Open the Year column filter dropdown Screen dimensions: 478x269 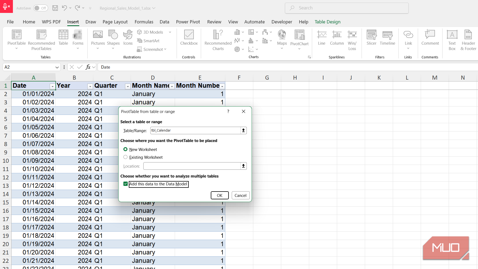pos(90,86)
